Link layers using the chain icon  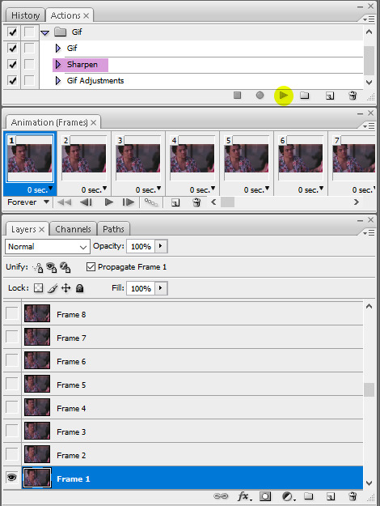tap(221, 496)
